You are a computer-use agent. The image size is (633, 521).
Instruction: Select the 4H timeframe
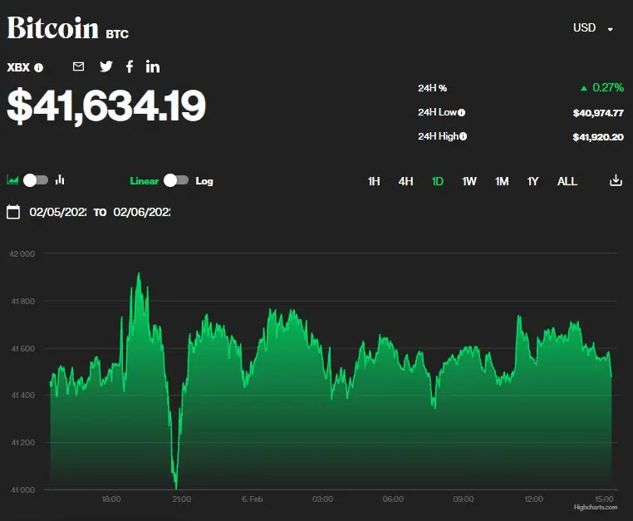(x=405, y=181)
